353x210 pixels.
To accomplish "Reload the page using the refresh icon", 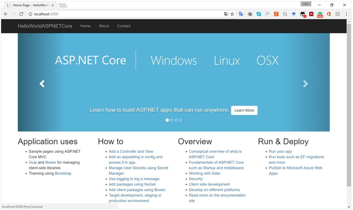I will click(x=21, y=14).
